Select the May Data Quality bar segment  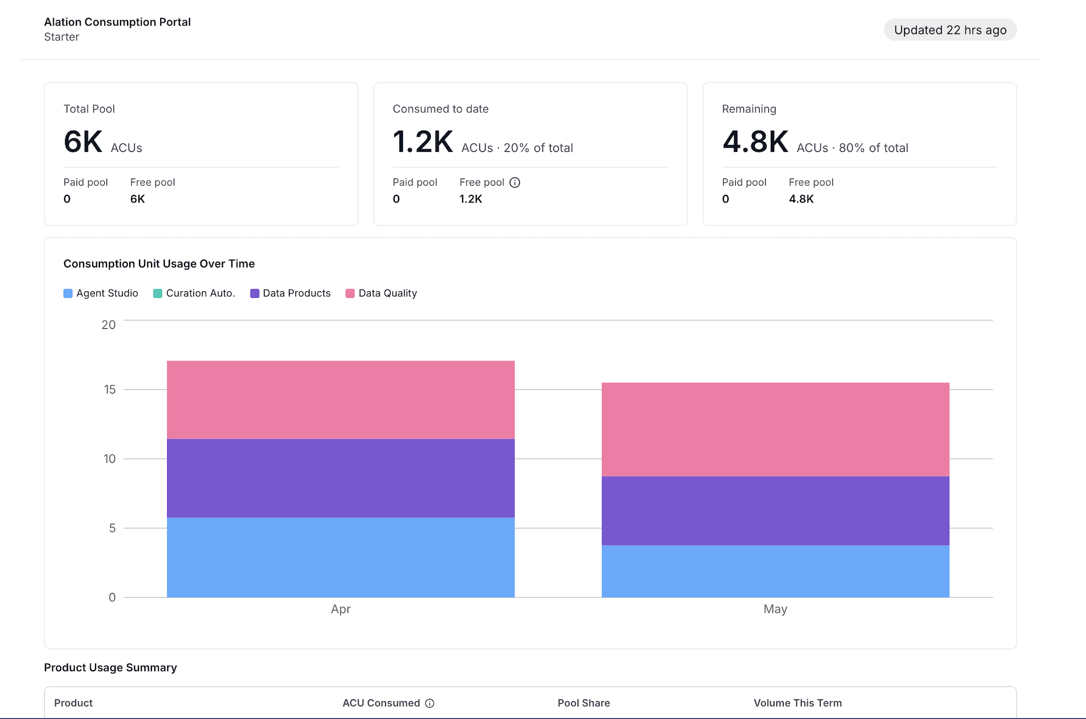click(775, 430)
